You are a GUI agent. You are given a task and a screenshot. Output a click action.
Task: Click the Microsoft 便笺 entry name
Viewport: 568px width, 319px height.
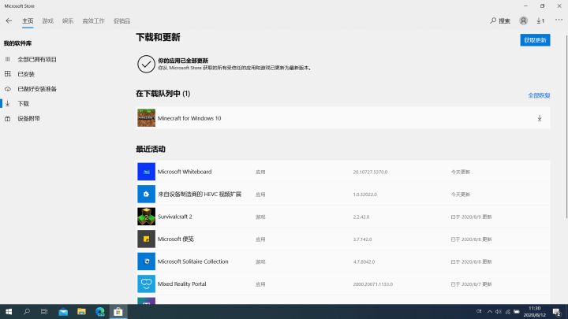tap(176, 239)
